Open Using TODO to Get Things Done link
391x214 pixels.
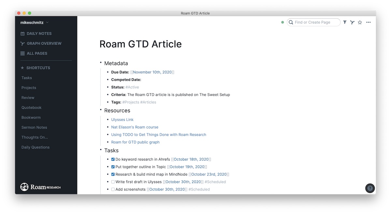[x=159, y=135]
